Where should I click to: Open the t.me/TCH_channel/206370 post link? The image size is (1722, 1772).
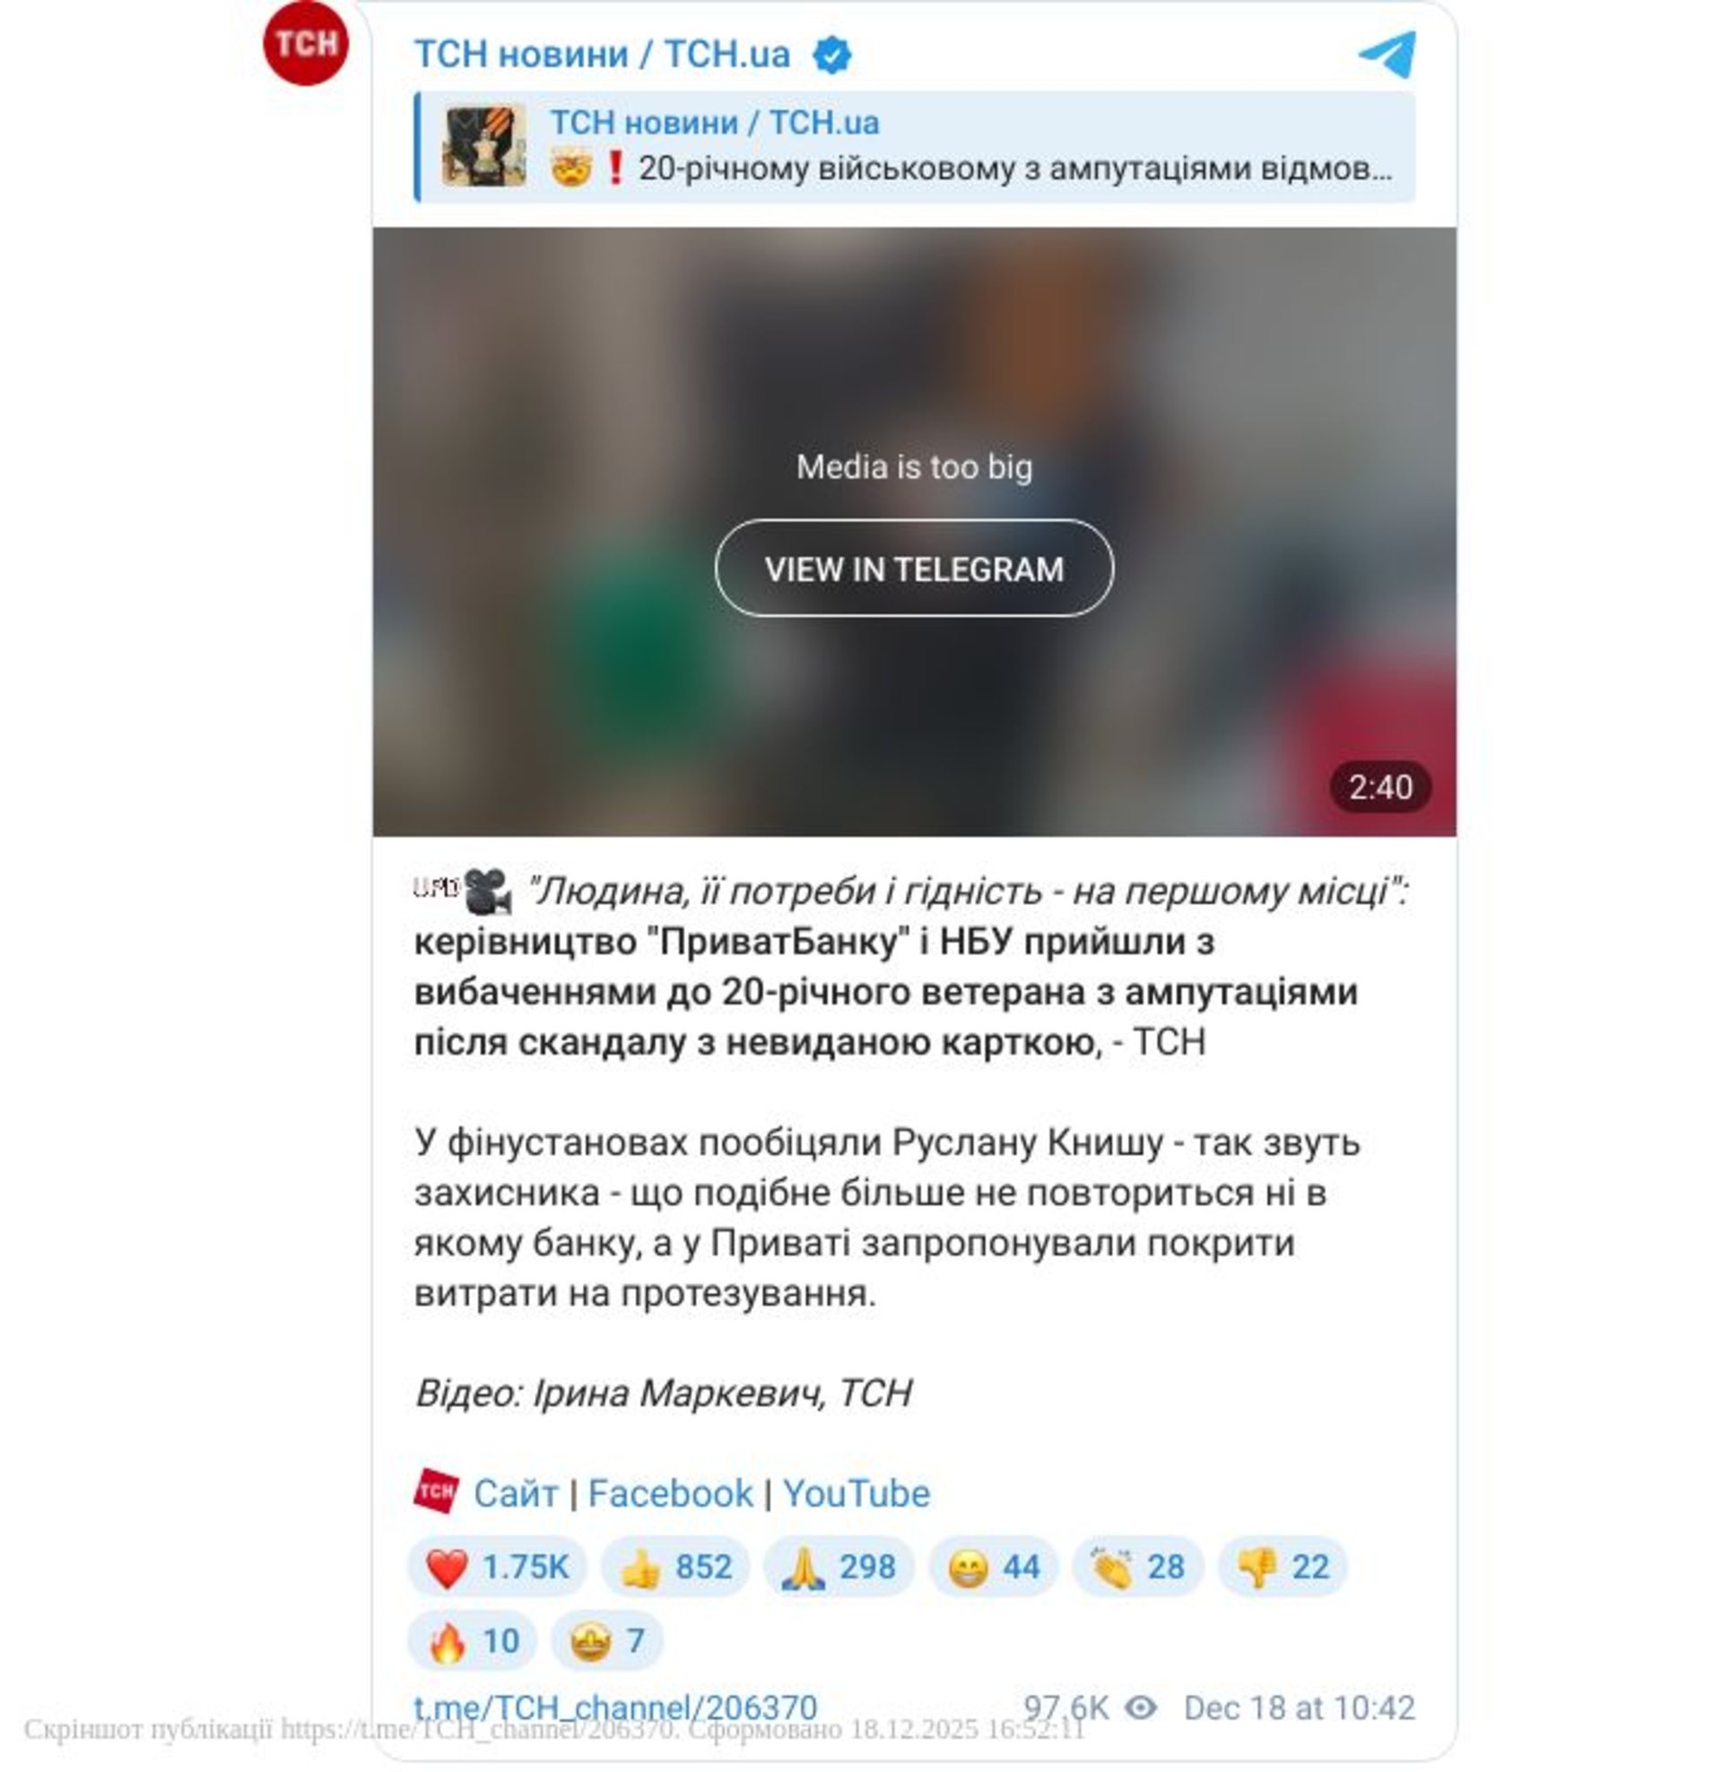pos(616,1707)
